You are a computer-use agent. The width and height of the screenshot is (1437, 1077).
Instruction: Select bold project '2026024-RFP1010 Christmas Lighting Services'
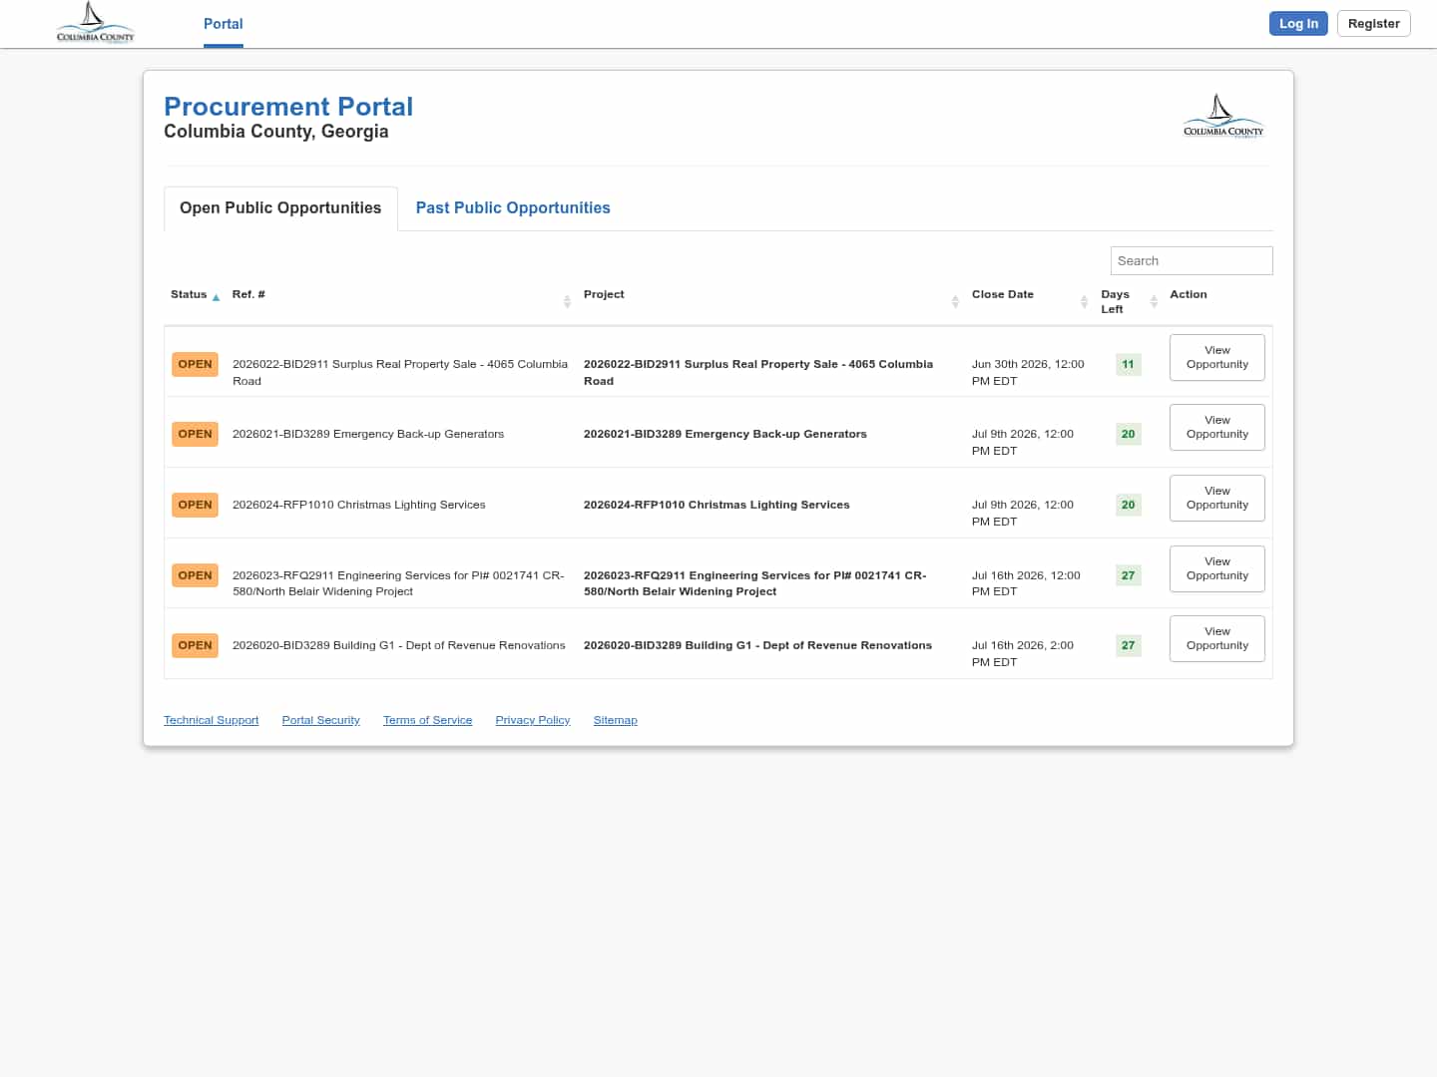[x=717, y=505]
